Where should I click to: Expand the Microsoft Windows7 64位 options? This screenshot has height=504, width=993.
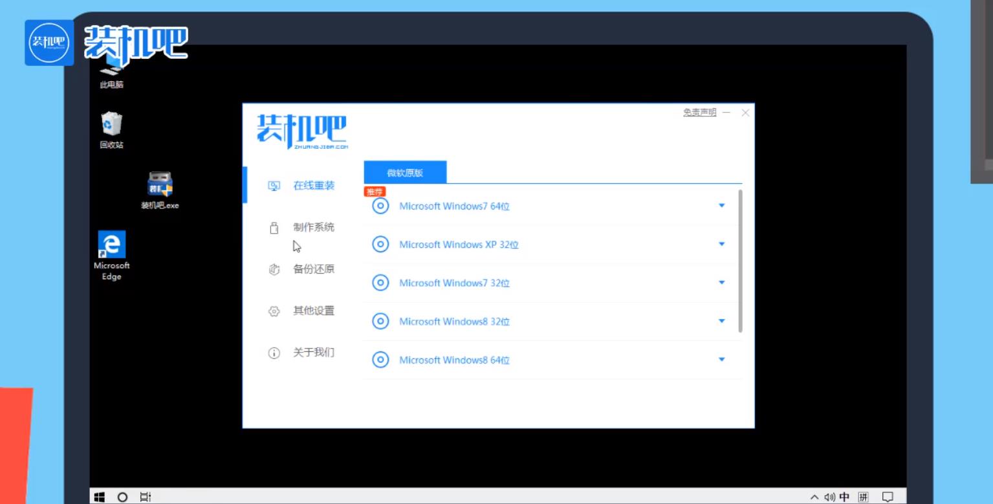[x=722, y=206]
